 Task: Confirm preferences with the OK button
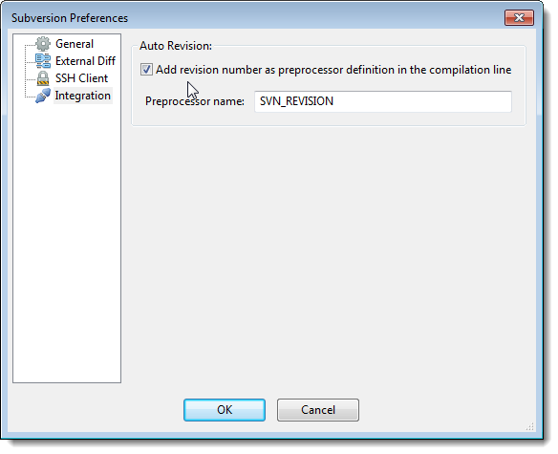(x=225, y=410)
